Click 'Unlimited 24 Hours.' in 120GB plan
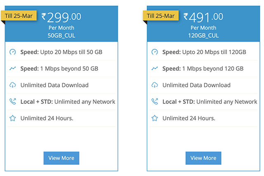The height and width of the screenshot is (176, 264). tap(189, 118)
